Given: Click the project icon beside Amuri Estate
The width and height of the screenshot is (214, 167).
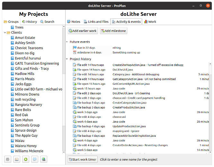Looking at the screenshot, I should tap(13, 38).
